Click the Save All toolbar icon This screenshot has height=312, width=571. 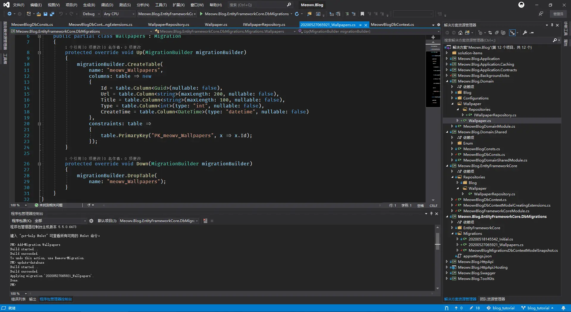tap(52, 14)
